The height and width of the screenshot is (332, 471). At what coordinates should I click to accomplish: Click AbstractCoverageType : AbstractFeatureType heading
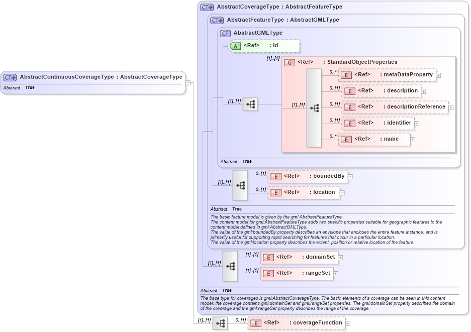point(279,7)
